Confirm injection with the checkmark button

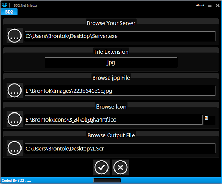pos(102,167)
